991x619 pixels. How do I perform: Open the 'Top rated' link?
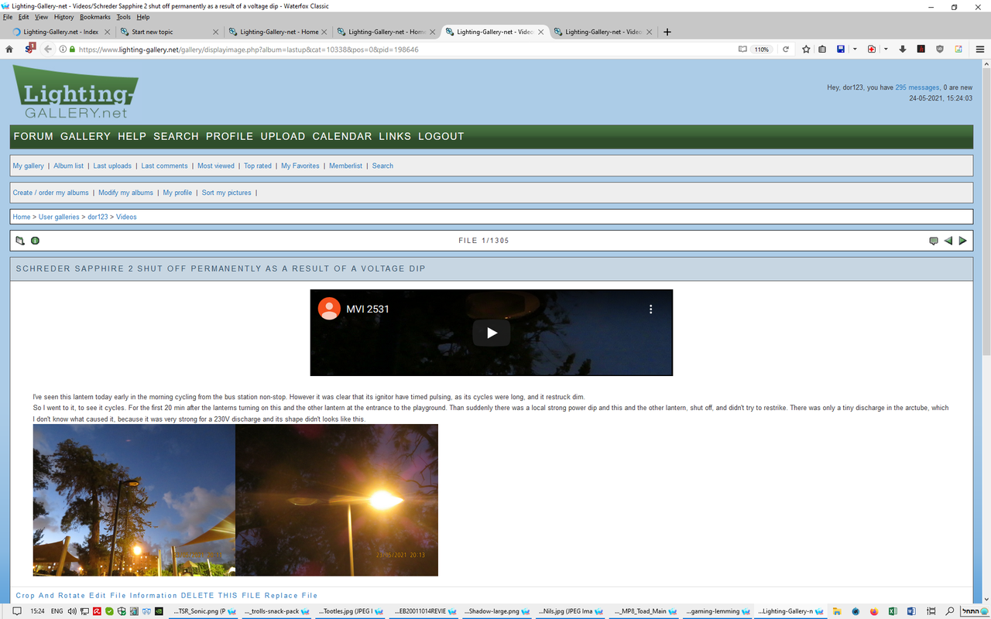pyautogui.click(x=258, y=166)
